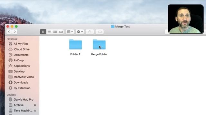Click the Documents sidebar icon
Viewport: 206px width, 115px height.
click(11, 55)
